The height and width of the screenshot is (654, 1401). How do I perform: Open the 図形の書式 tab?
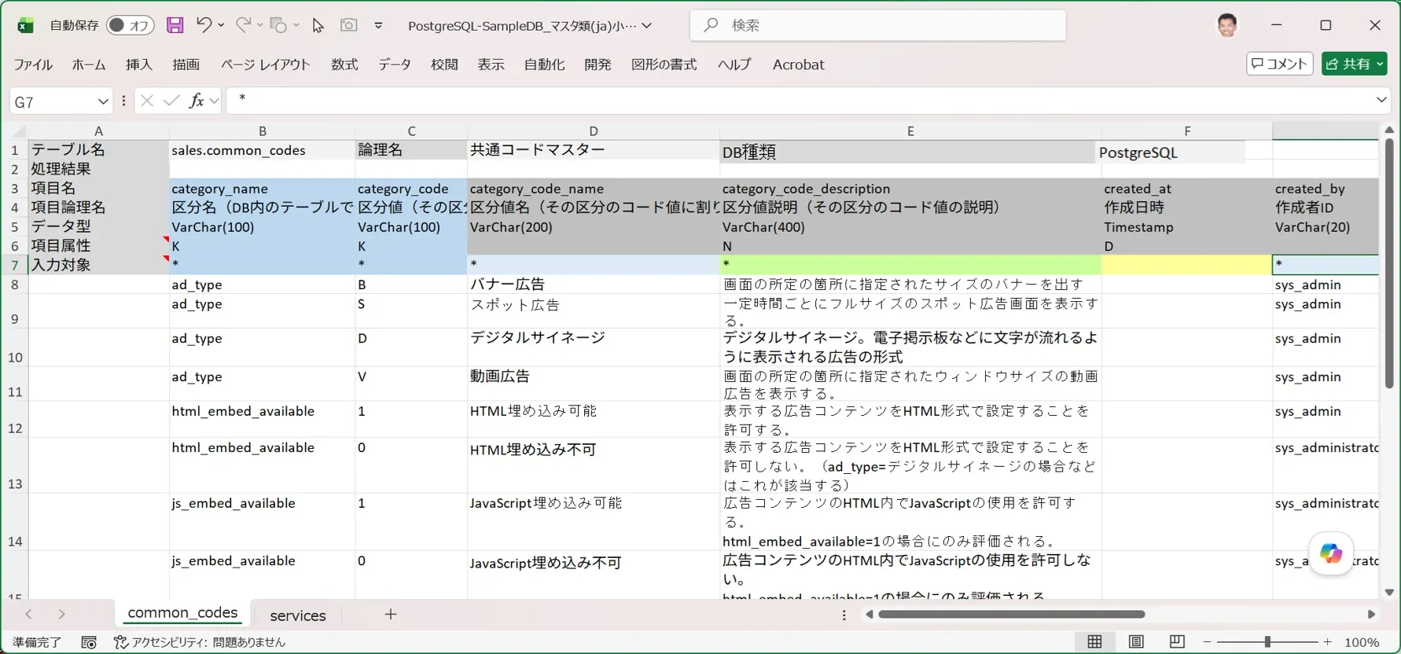664,64
